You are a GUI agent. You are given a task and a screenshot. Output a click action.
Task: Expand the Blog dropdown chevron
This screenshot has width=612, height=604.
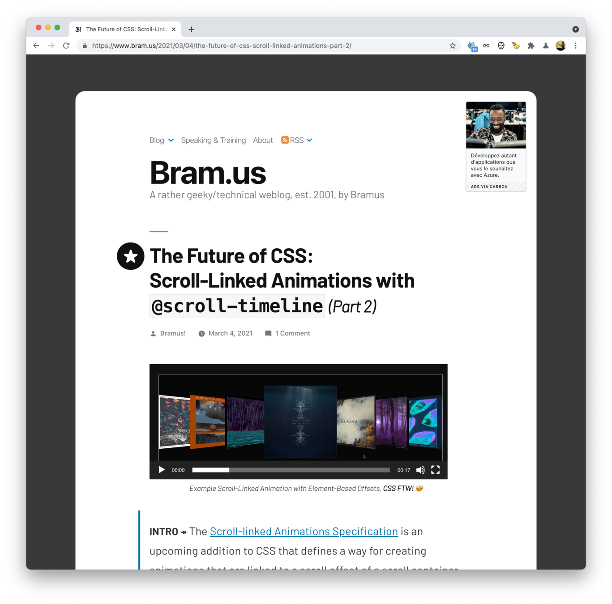click(x=171, y=140)
